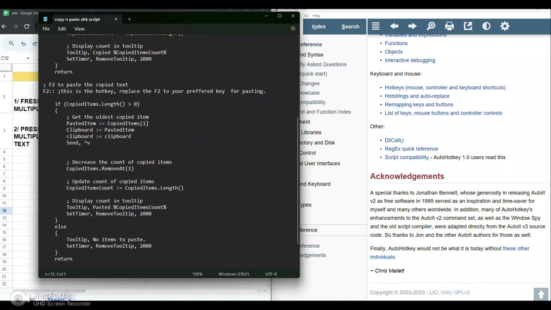Click the Acknowledgements heading in help
Screen dimensions: 551x310
[x=407, y=176]
